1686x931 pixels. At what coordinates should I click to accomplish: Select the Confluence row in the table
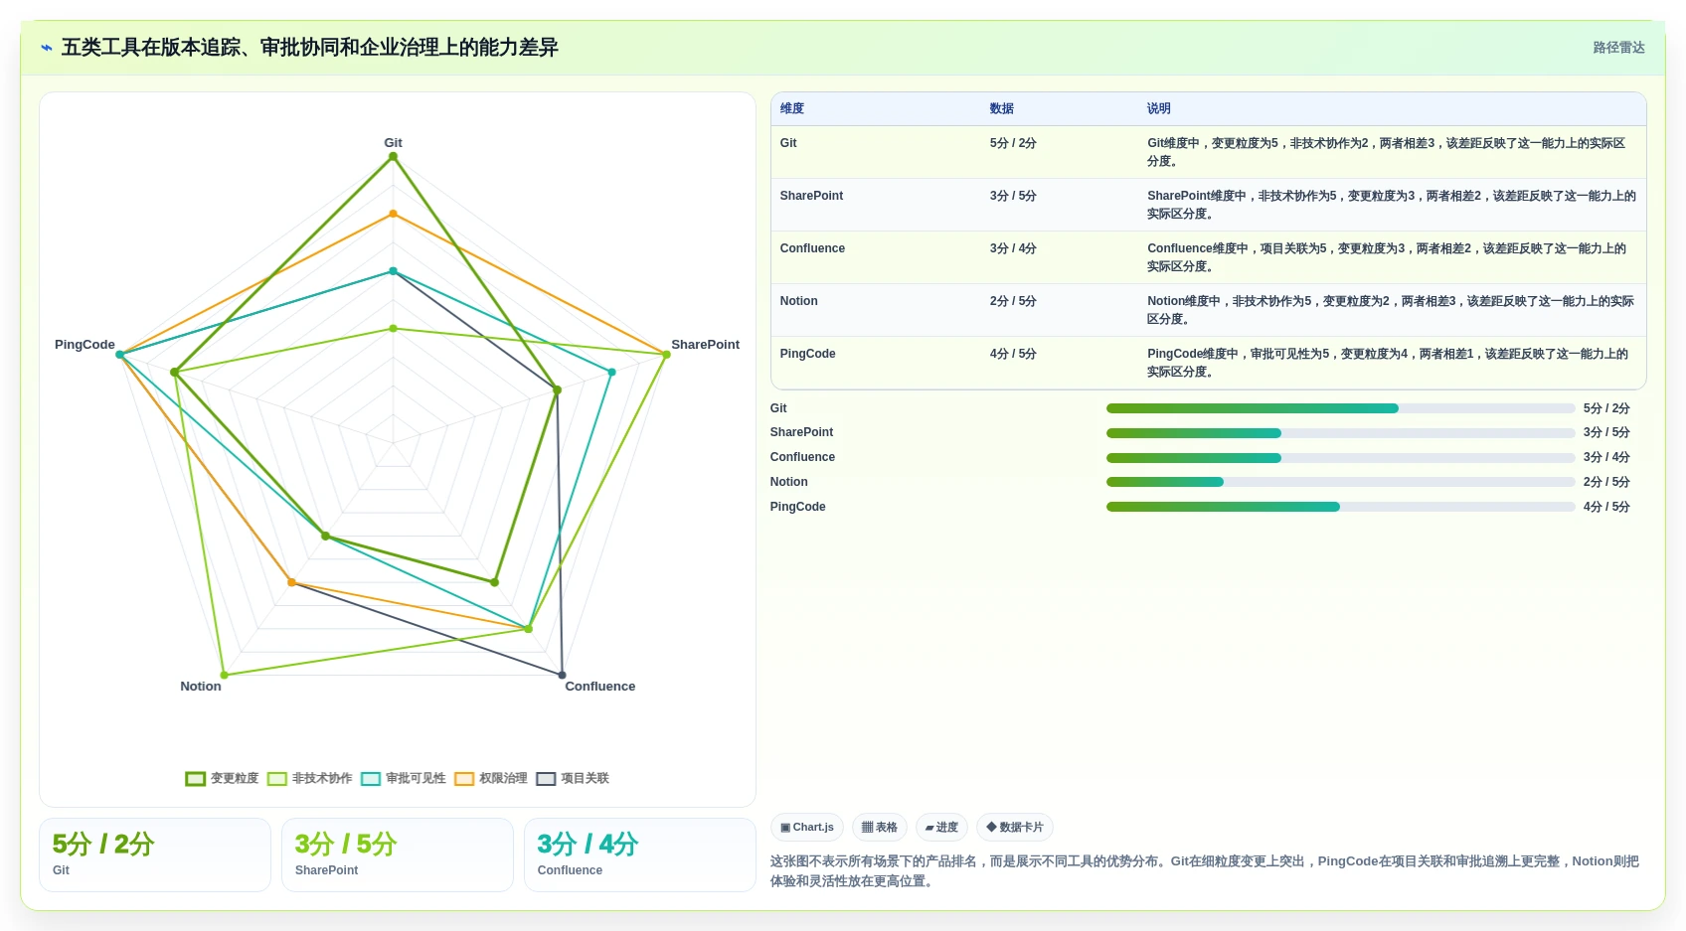coord(1208,257)
